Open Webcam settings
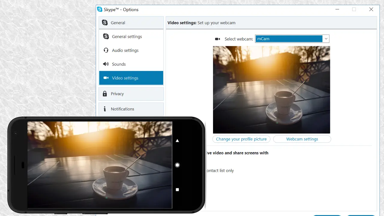The height and width of the screenshot is (216, 384). pyautogui.click(x=302, y=139)
